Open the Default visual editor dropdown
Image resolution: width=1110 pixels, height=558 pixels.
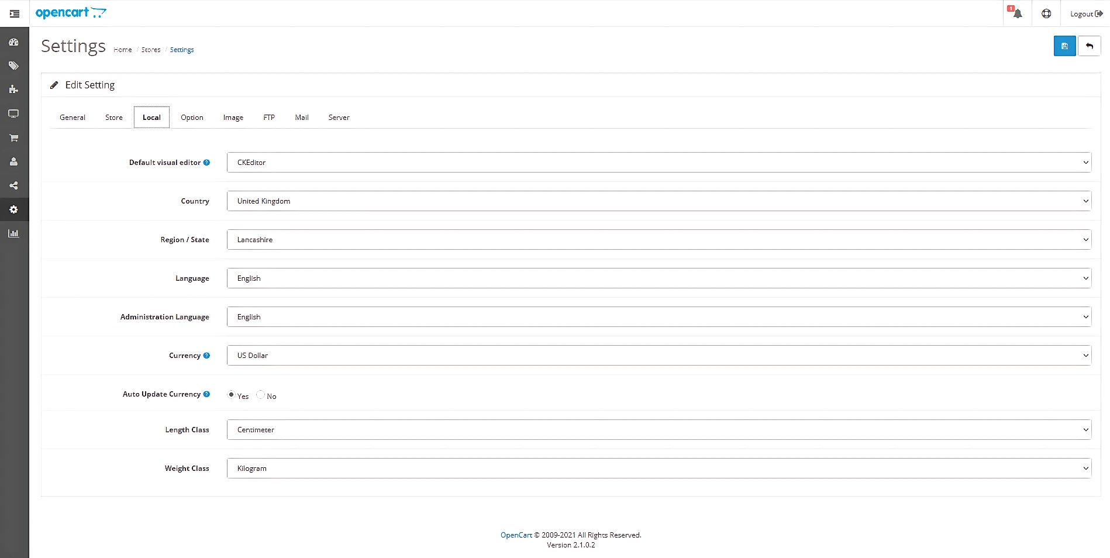coord(659,163)
